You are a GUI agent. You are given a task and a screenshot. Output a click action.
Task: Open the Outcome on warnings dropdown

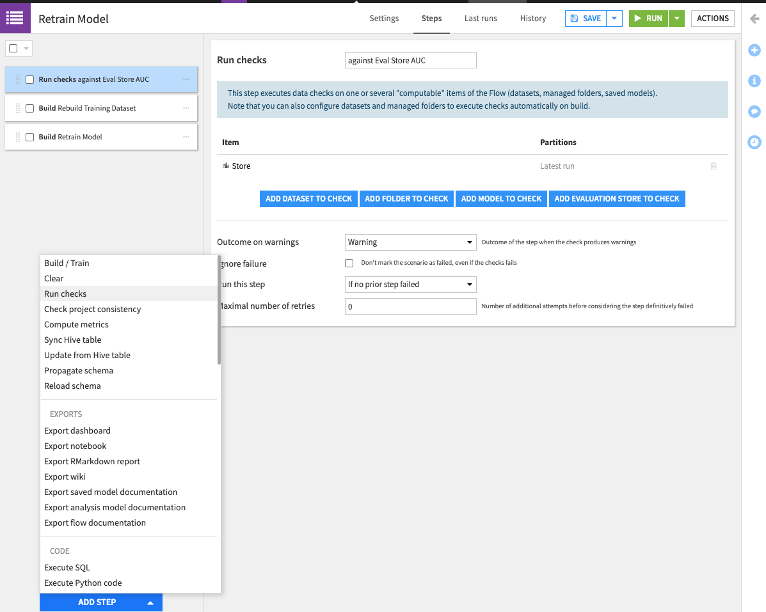pos(410,242)
